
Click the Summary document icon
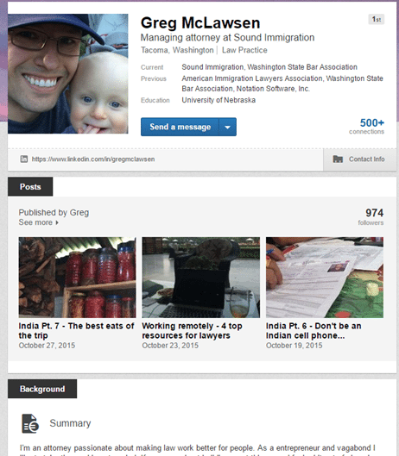coord(30,423)
